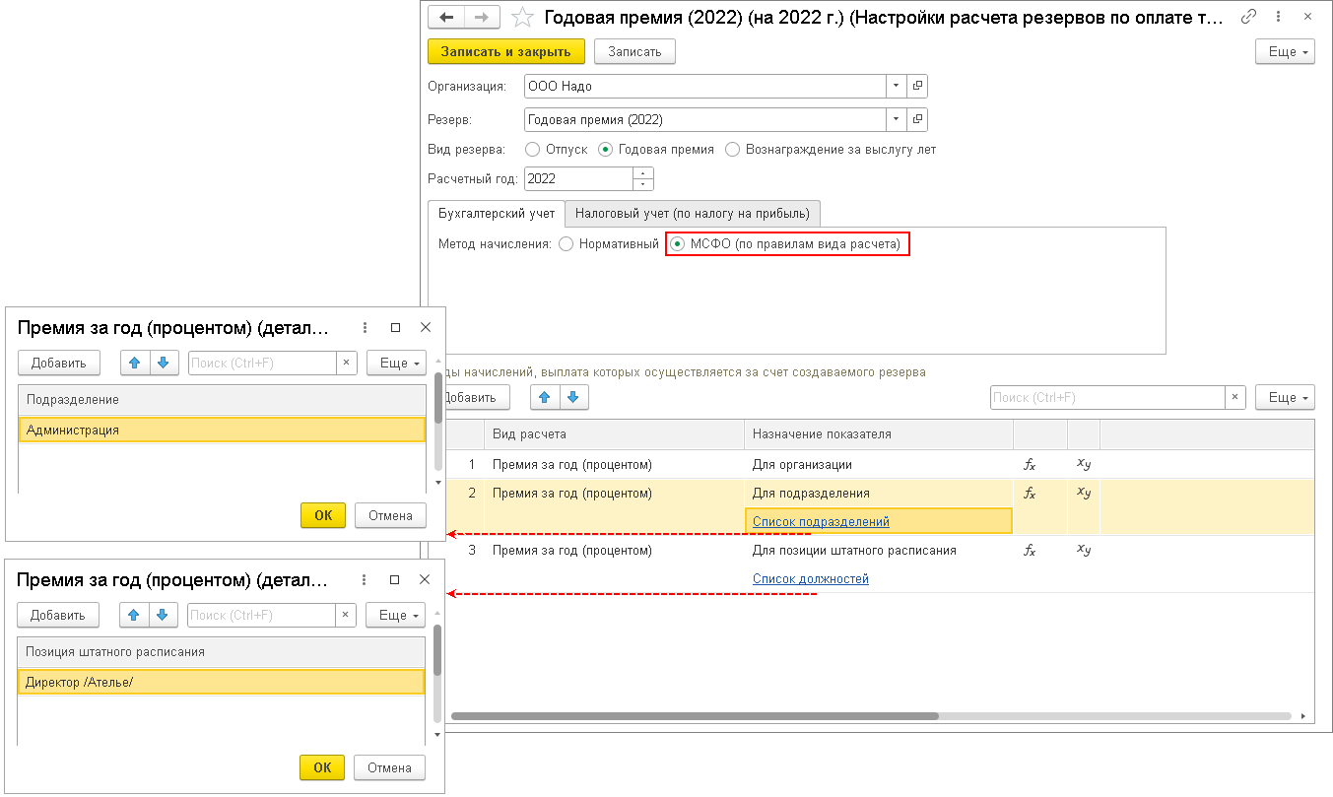Image resolution: width=1333 pixels, height=797 pixels.
Task: Click the Вид расчета column header
Action: tap(614, 434)
